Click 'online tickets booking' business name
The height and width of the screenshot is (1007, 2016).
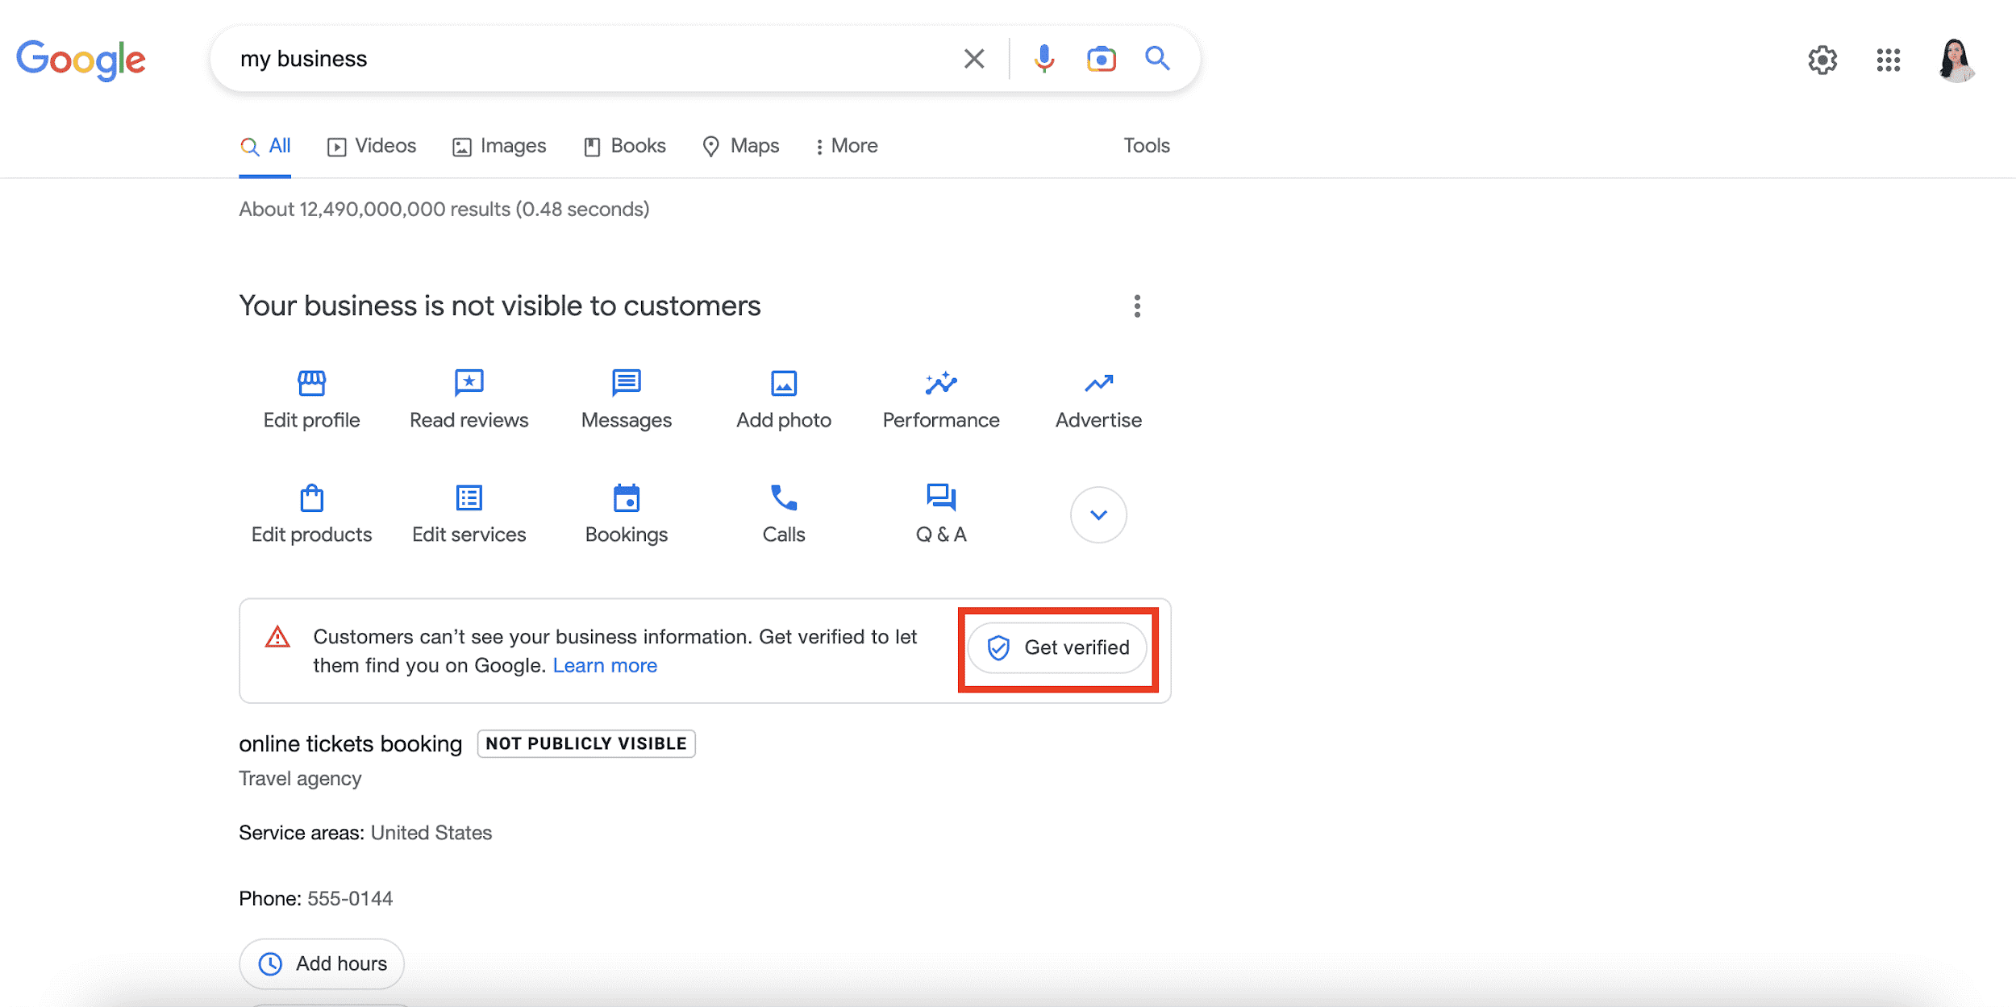351,743
